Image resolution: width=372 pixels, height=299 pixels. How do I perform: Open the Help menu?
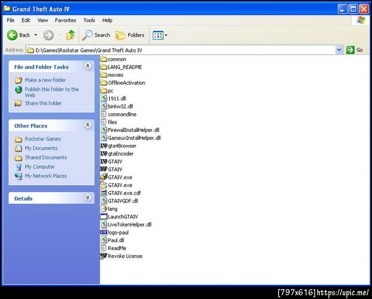pyautogui.click(x=107, y=20)
